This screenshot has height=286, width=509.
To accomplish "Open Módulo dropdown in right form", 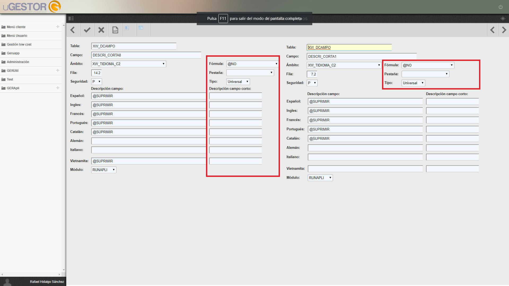I will tap(320, 178).
